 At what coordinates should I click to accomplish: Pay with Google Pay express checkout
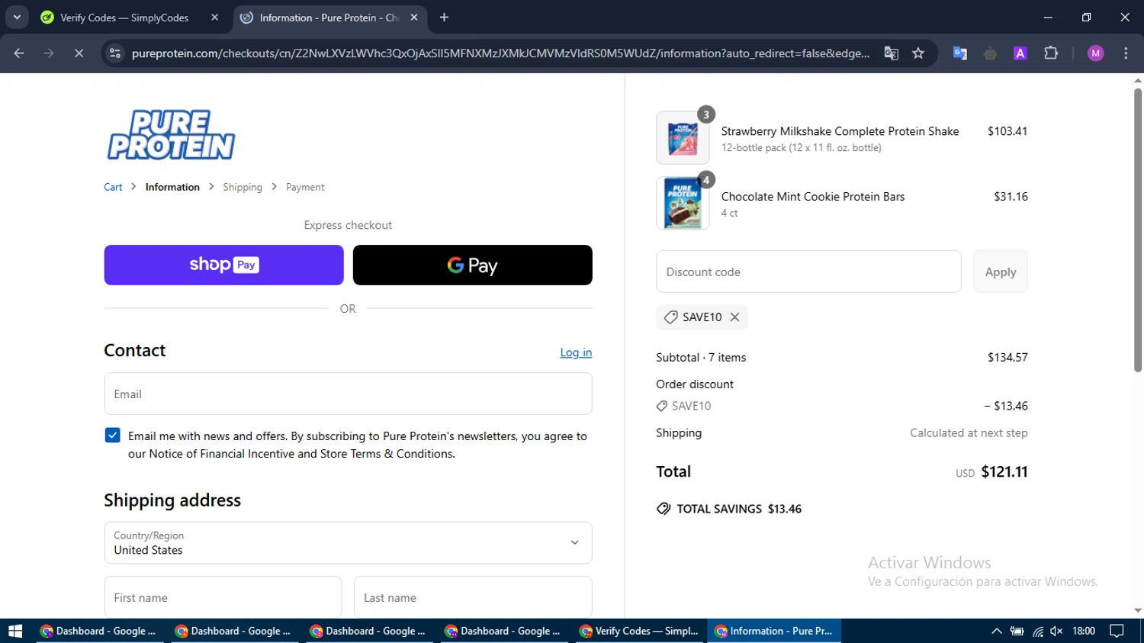(472, 265)
